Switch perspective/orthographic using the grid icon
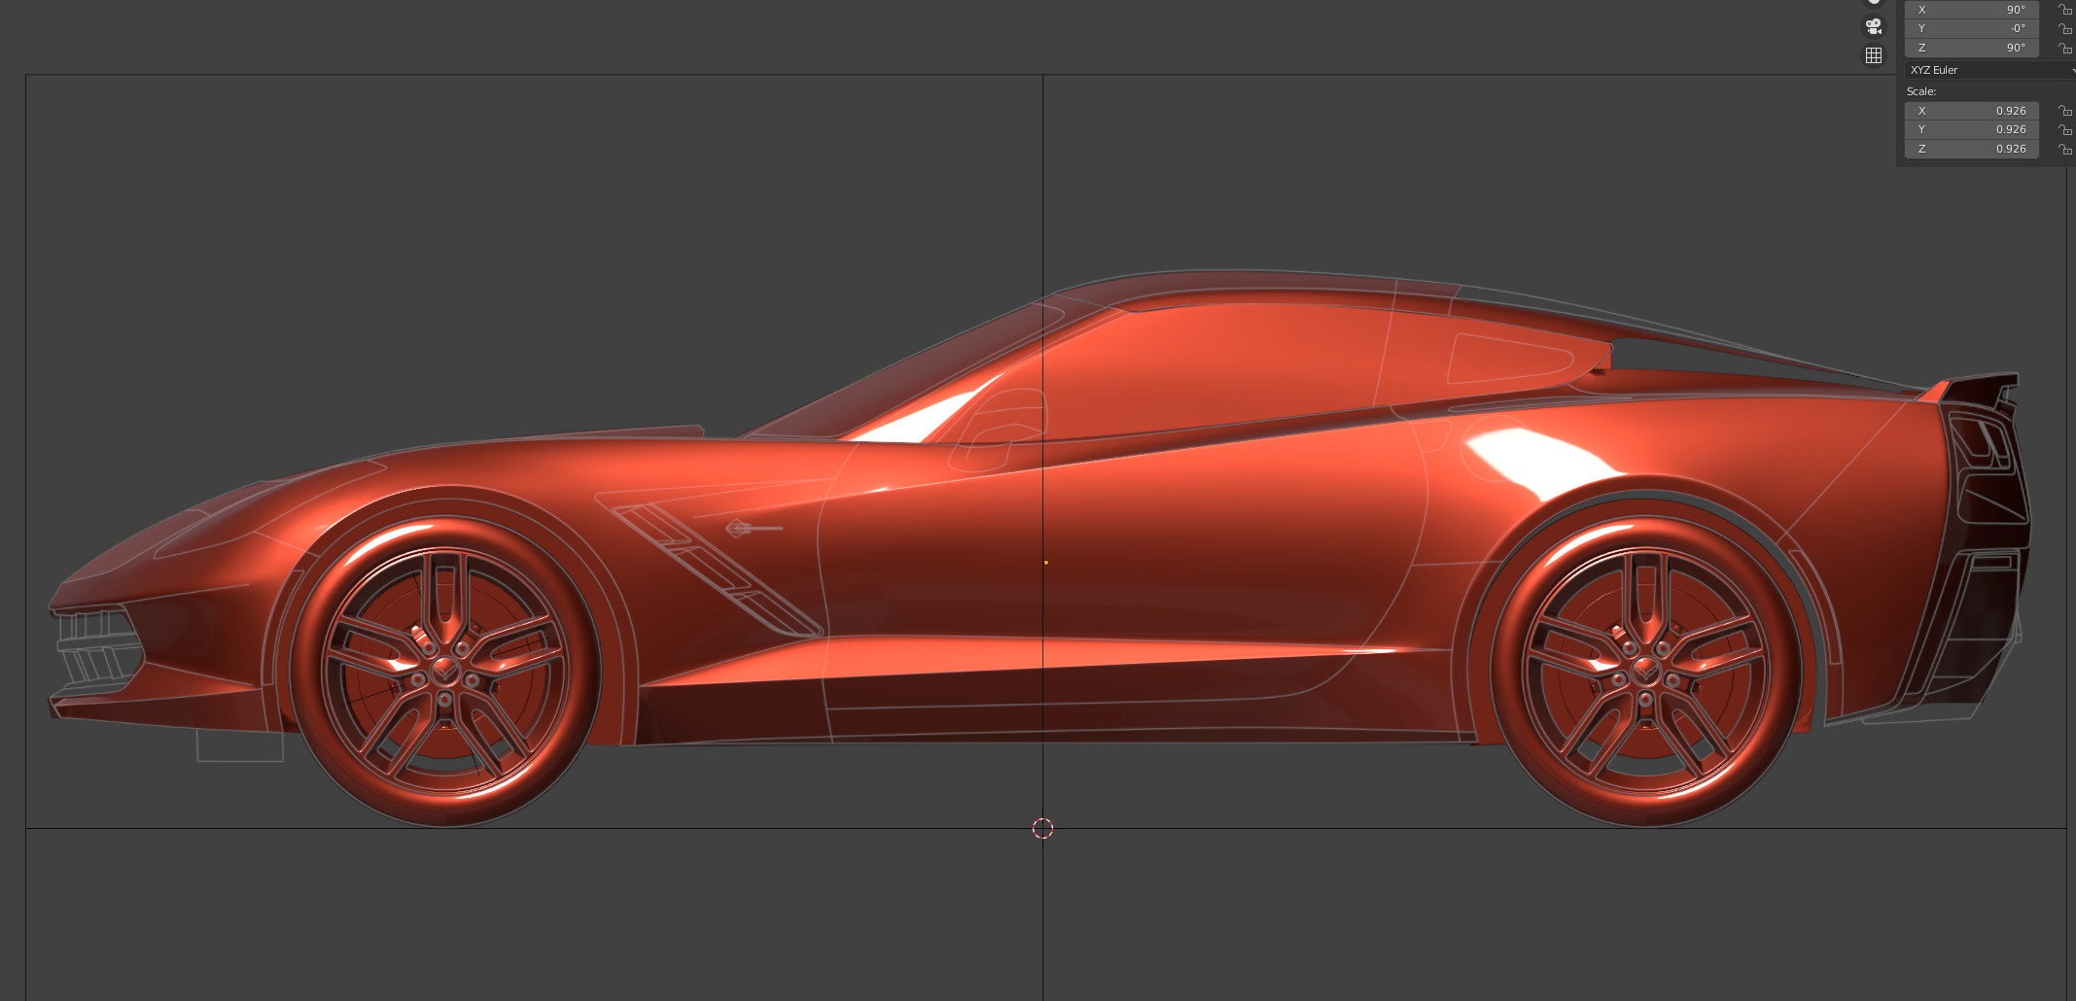The image size is (2076, 1001). 1873,55
